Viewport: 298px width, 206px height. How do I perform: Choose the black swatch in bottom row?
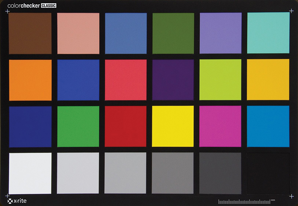tap(268, 173)
